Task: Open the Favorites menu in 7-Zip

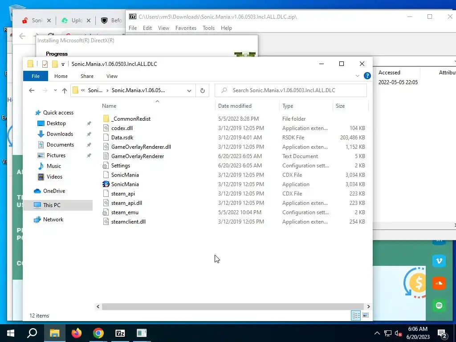Action: point(186,28)
